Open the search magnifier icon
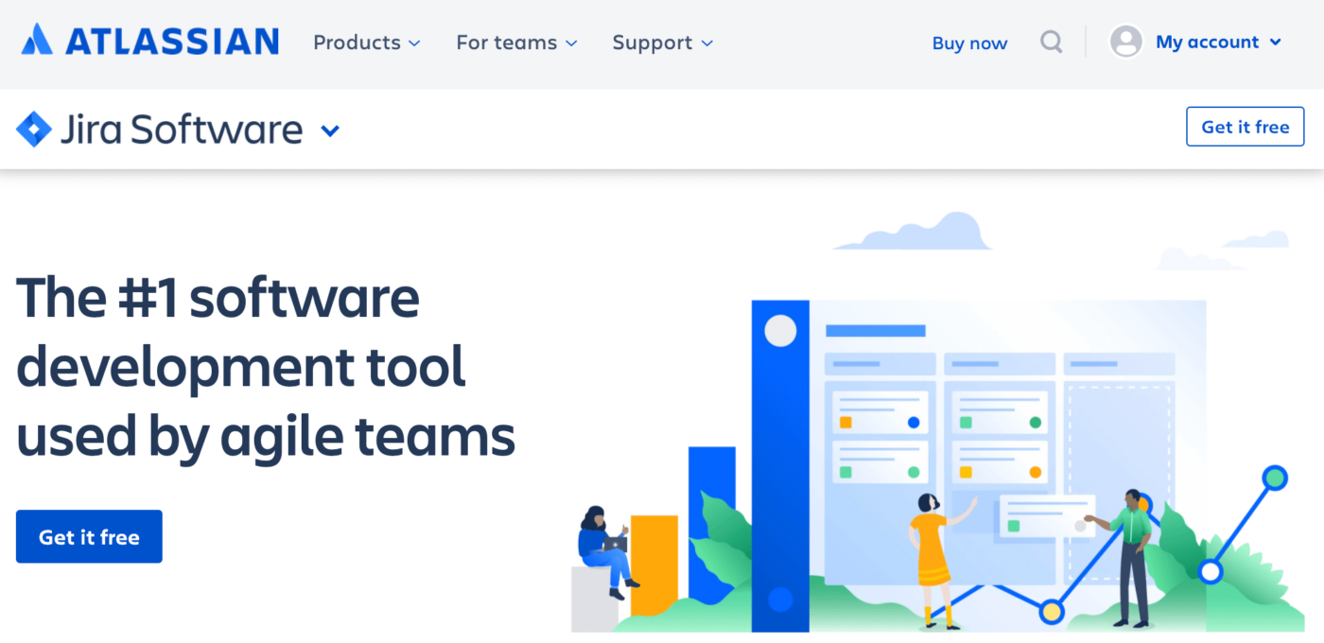 pyautogui.click(x=1051, y=42)
